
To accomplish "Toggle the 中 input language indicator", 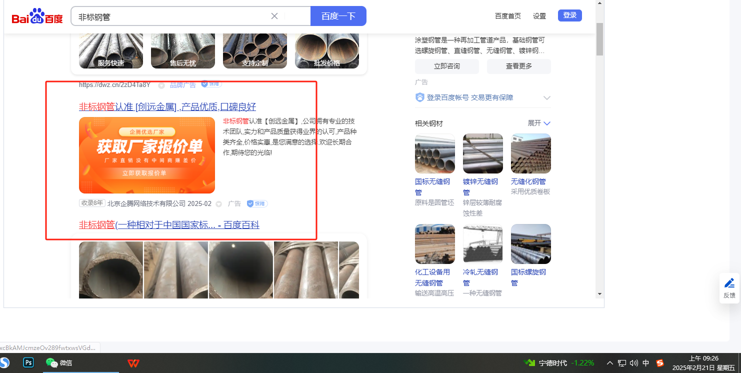I will pos(645,363).
